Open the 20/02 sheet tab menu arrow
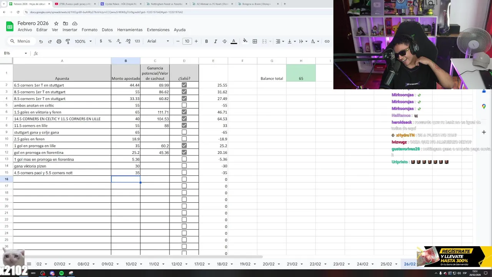 [278, 264]
